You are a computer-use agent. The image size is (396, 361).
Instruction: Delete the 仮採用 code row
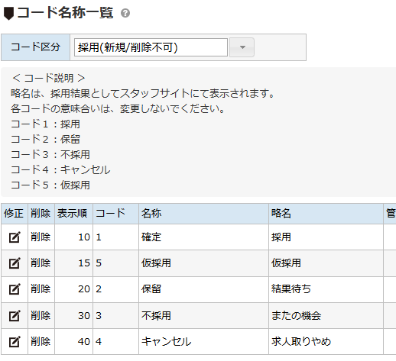pos(41,263)
